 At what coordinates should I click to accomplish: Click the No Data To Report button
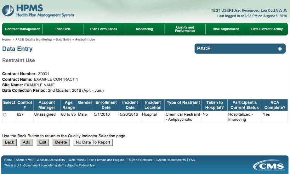pos(93,142)
